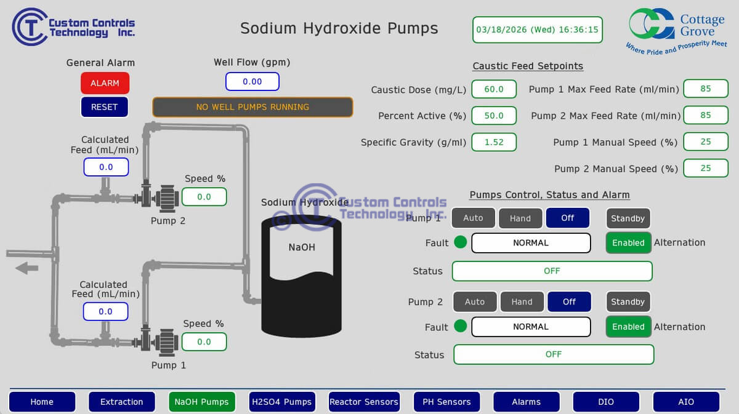Open the H2SO4 Pumps screen
Viewport: 739px width, 414px height.
281,402
